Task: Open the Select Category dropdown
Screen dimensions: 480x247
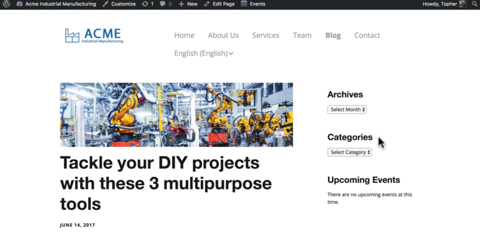Action: [349, 152]
